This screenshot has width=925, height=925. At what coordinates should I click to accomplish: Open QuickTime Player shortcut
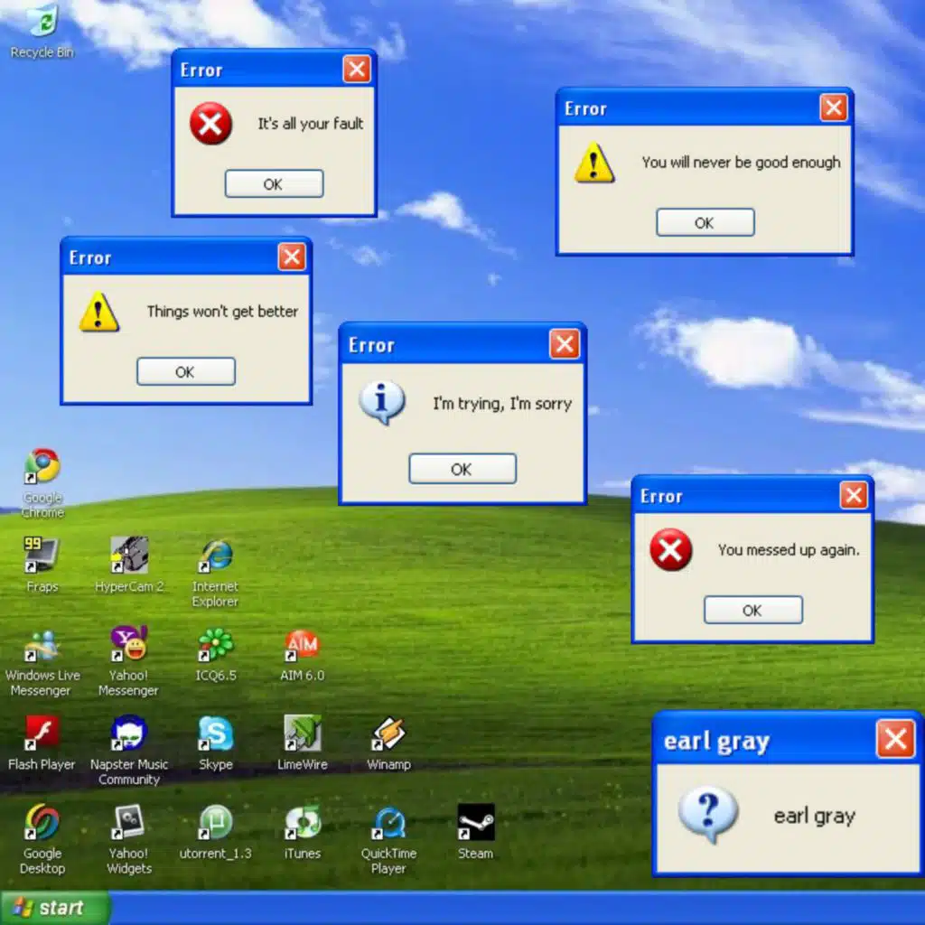388,840
